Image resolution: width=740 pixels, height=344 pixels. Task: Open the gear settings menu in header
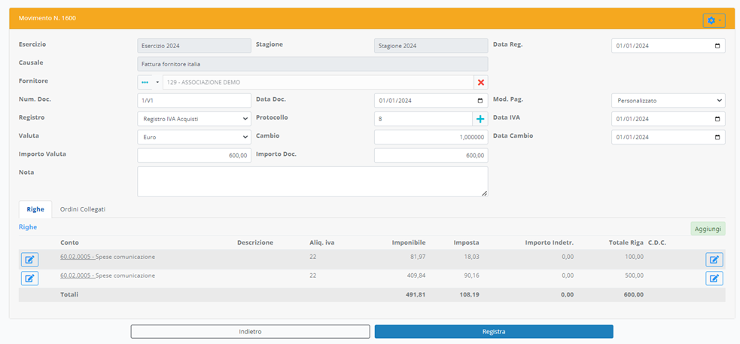tap(714, 20)
